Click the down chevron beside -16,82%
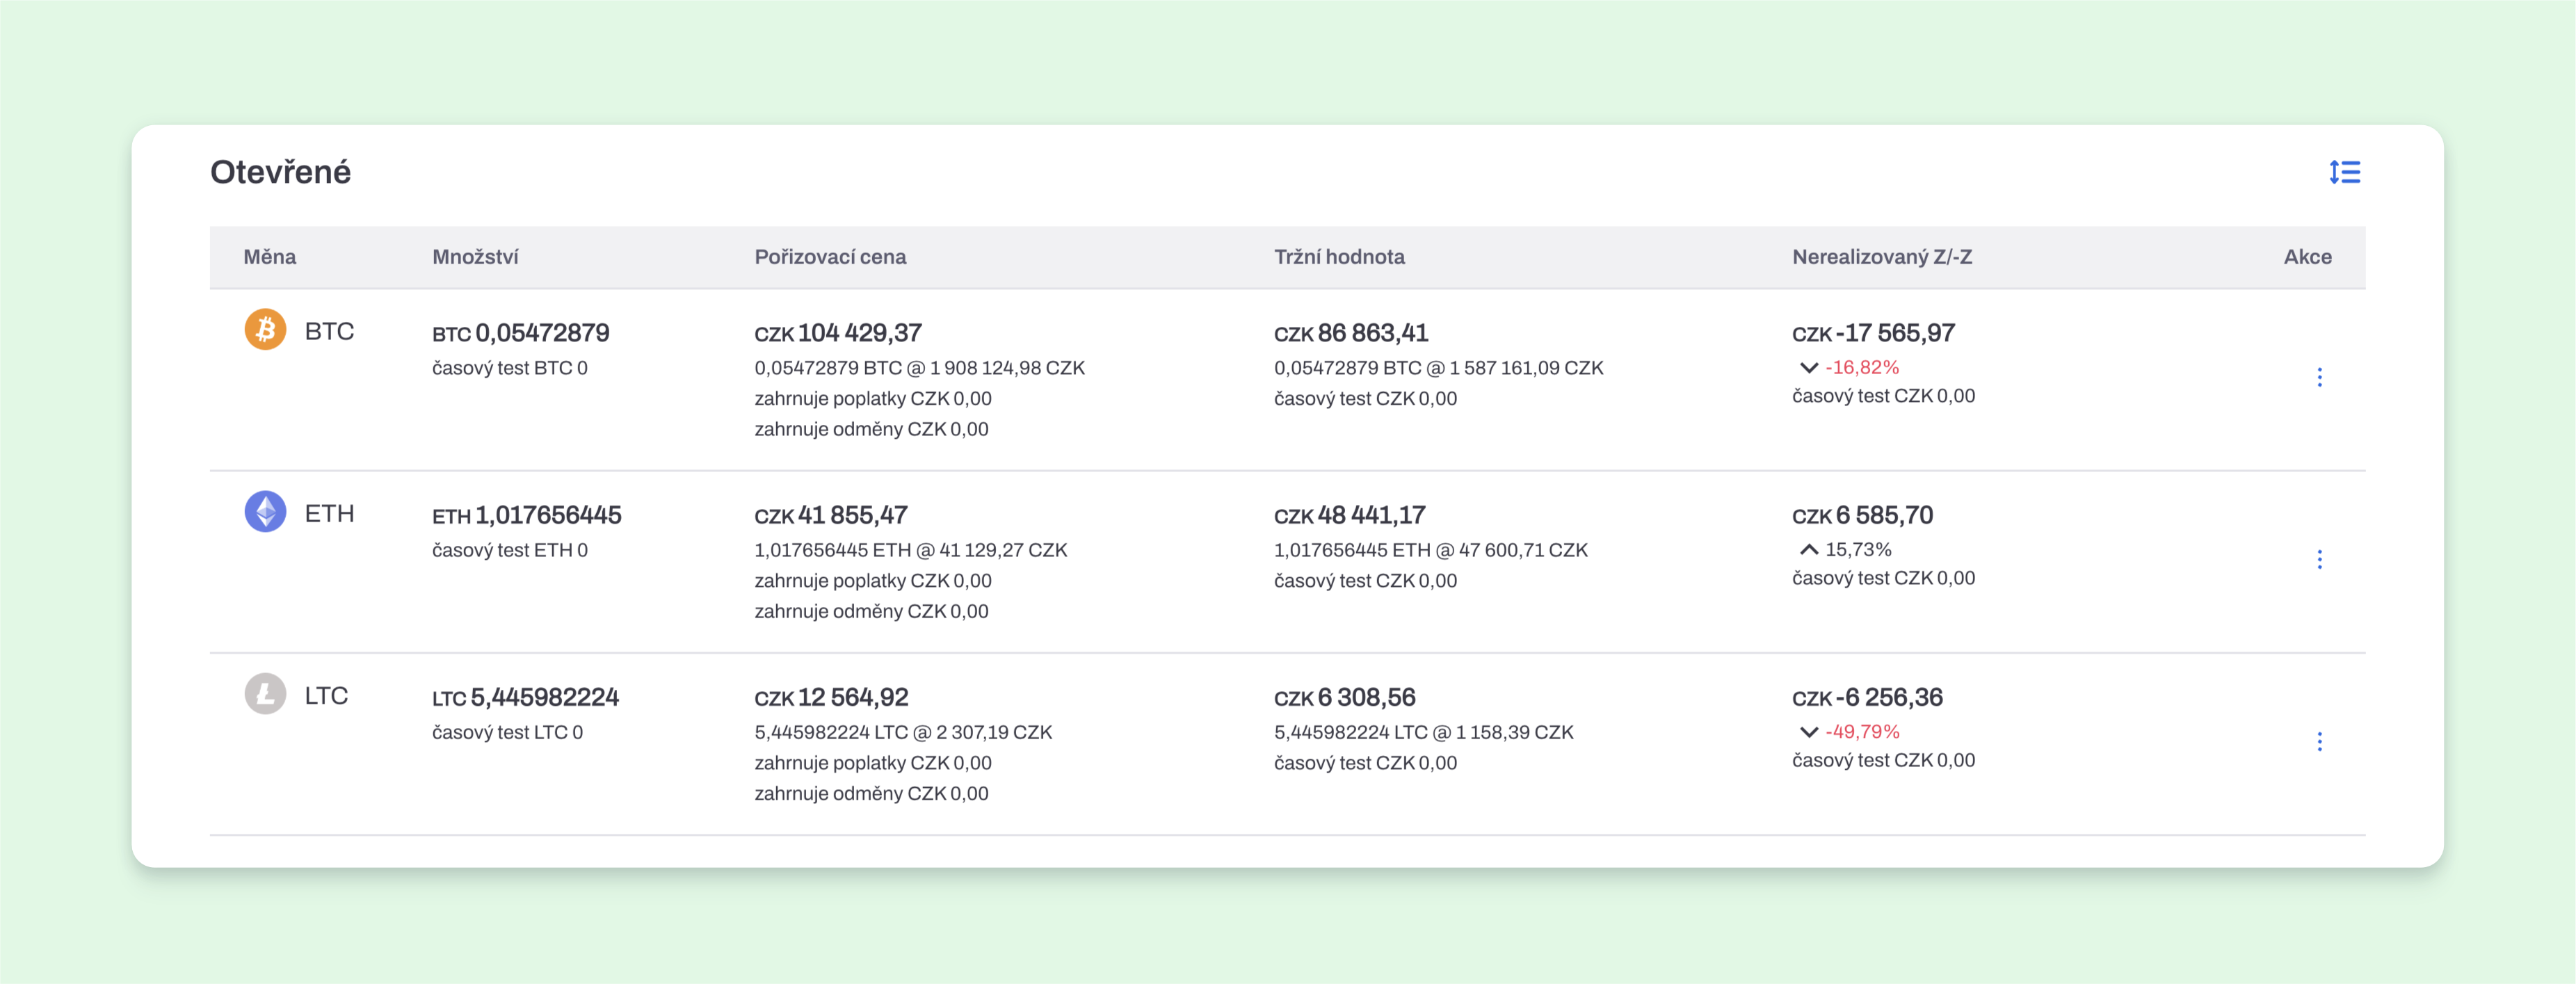The width and height of the screenshot is (2576, 984). point(1808,368)
